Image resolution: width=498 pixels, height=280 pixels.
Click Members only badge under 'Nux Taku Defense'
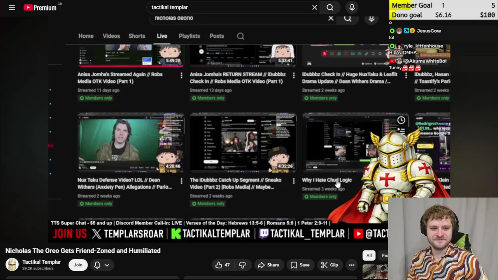[x=96, y=204]
